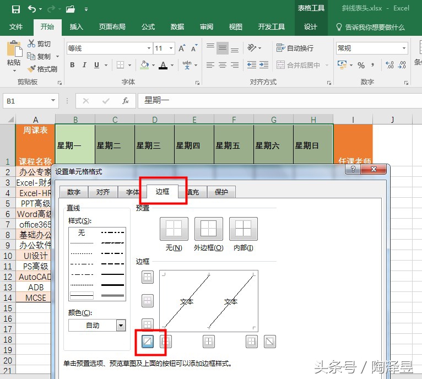Click the phonetic guide wén icon
The height and width of the screenshot is (379, 422).
click(187, 65)
